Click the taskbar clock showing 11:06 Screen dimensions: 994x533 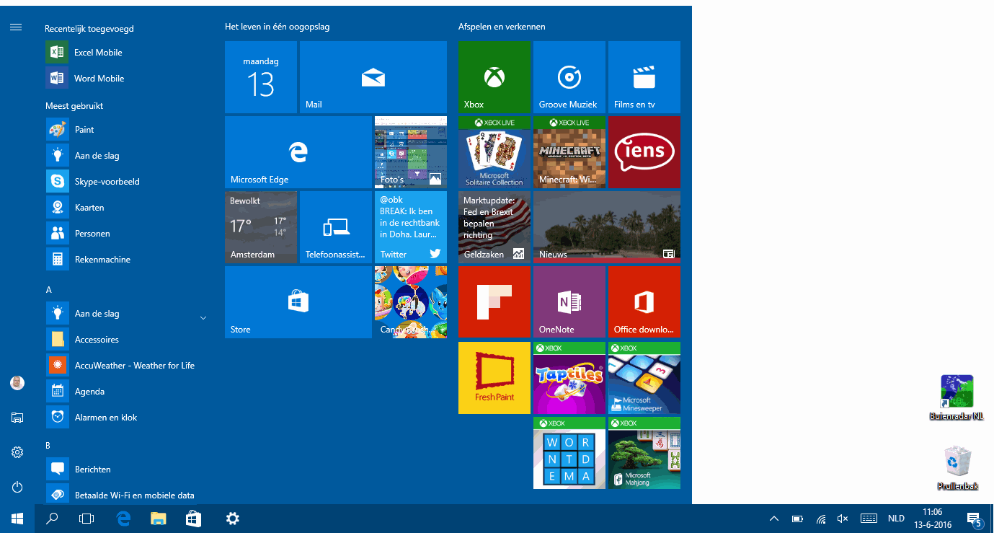click(x=933, y=519)
